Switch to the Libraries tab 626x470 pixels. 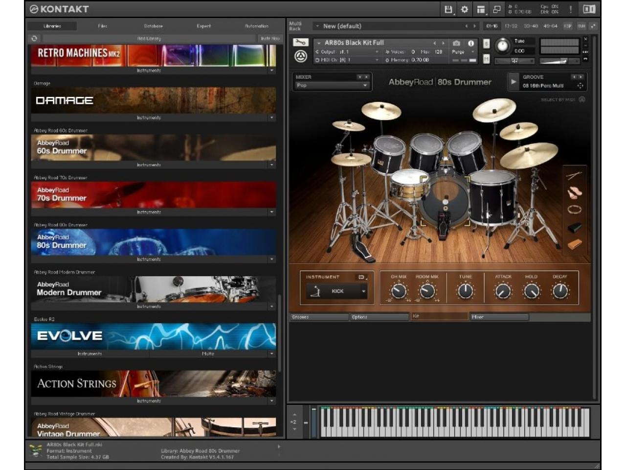pyautogui.click(x=52, y=26)
